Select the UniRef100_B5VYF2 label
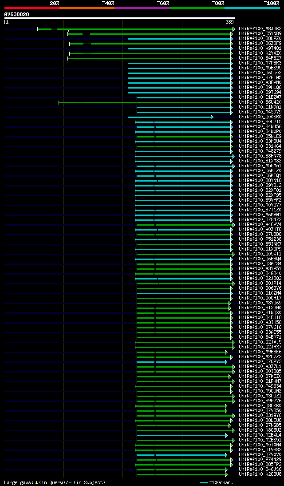The width and height of the screenshot is (284, 486). pyautogui.click(x=260, y=200)
